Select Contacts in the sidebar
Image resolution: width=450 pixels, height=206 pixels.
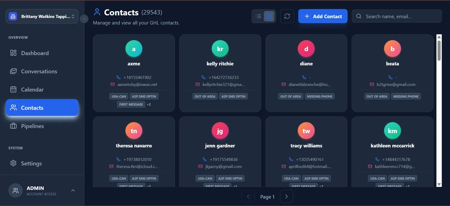click(x=42, y=108)
